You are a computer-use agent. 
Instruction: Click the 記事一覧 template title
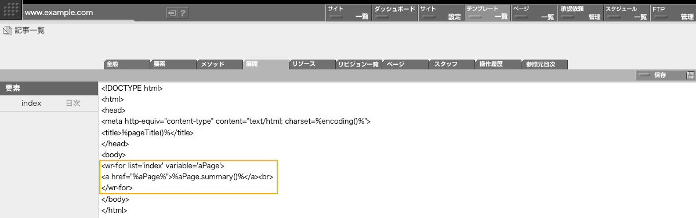point(30,31)
